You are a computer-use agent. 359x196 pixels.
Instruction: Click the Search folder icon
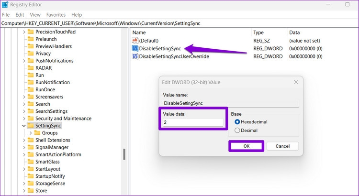point(31,104)
